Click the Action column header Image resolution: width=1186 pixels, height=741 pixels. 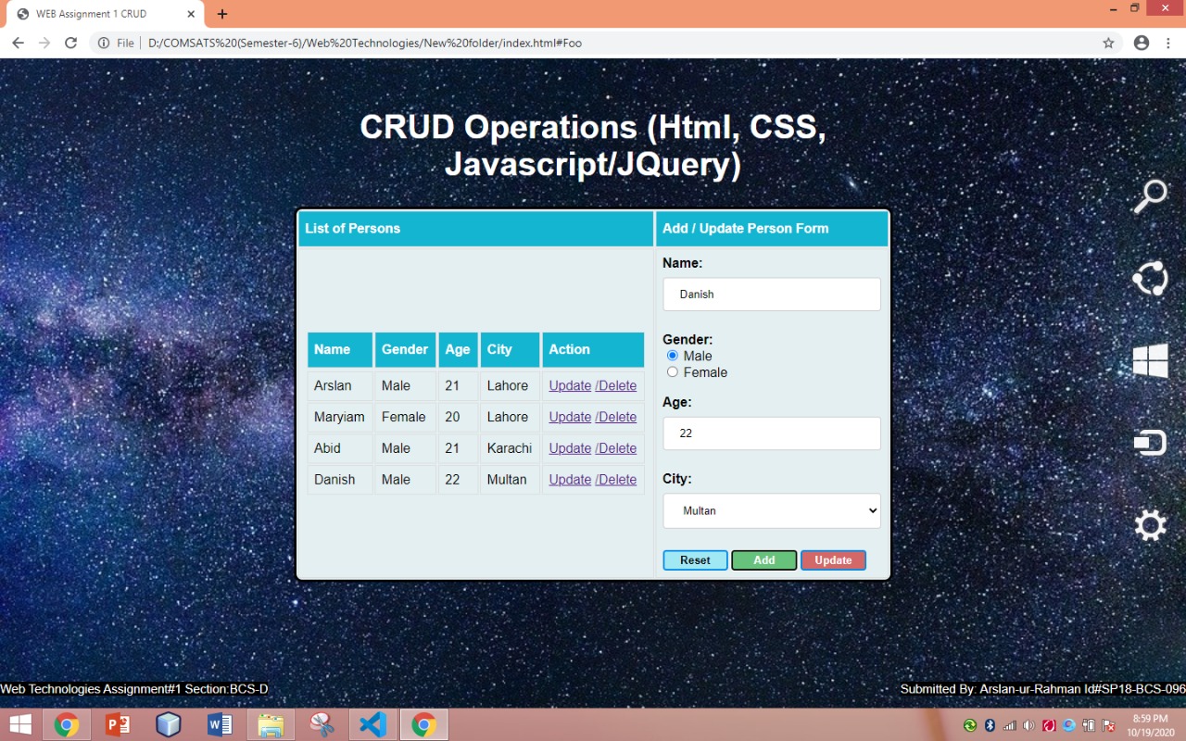click(593, 350)
